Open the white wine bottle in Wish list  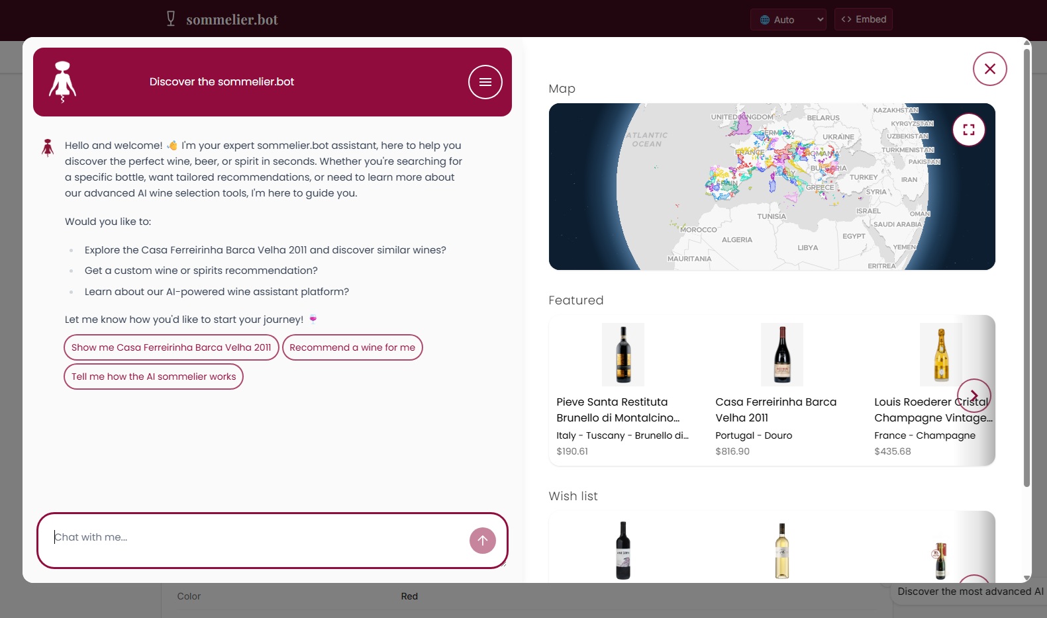pos(781,551)
